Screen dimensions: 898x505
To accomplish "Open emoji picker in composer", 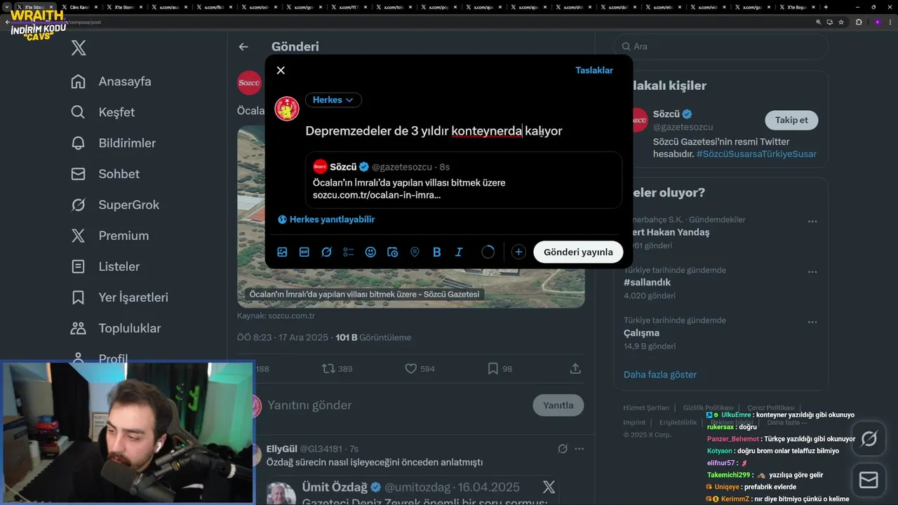I will pos(370,252).
